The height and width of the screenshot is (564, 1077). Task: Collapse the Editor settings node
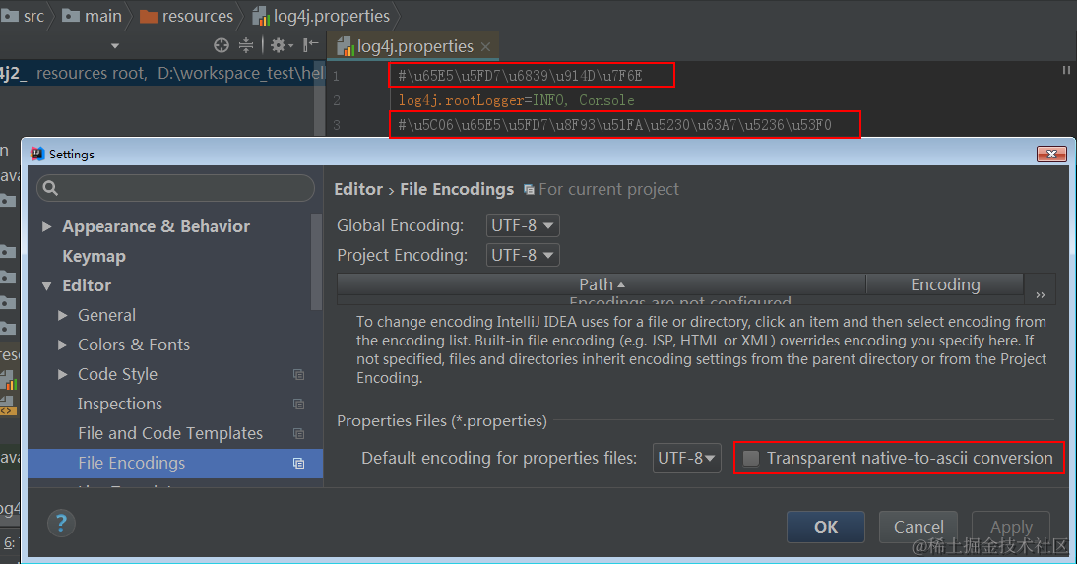point(46,285)
